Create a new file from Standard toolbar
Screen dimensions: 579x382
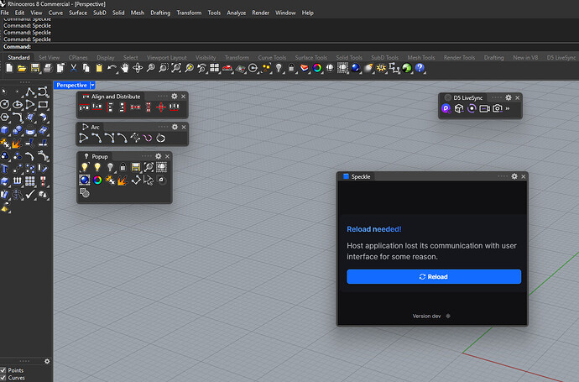(9, 68)
